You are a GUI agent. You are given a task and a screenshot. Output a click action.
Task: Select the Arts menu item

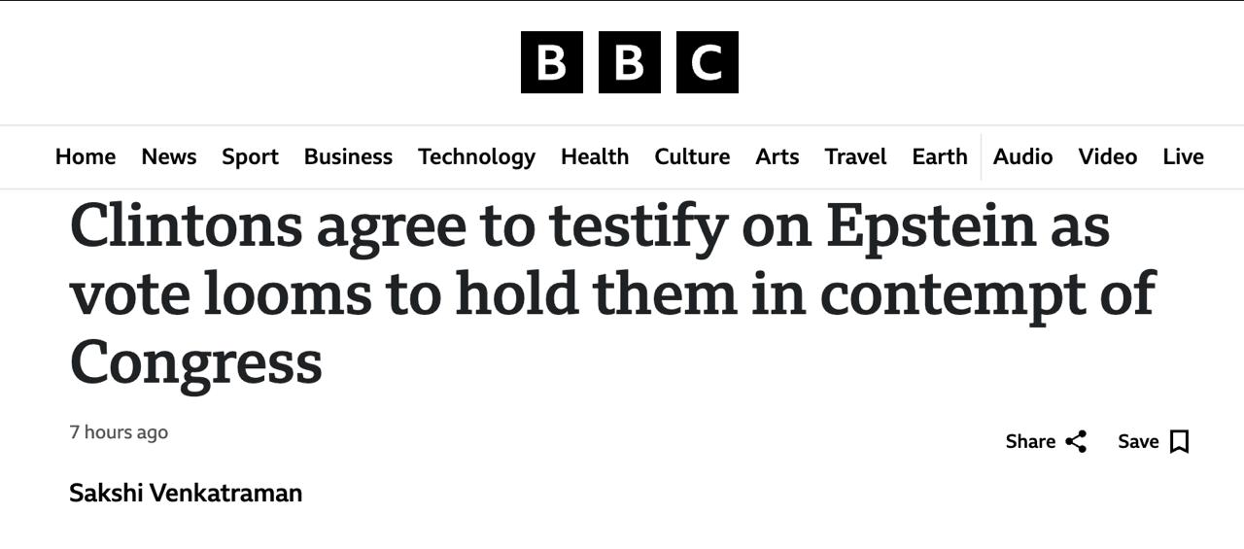point(777,156)
